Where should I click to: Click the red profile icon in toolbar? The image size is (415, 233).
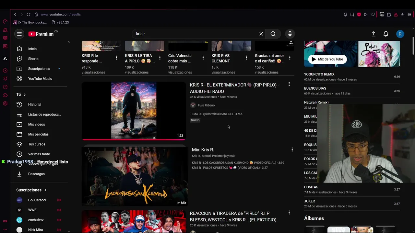tap(396, 14)
